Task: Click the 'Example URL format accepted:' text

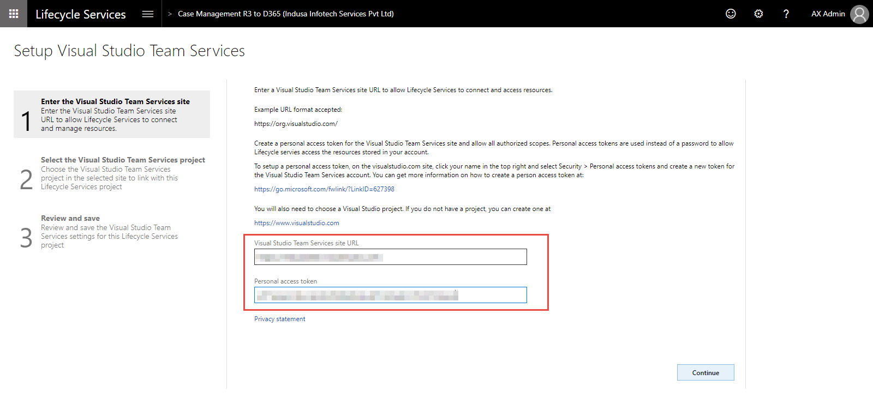Action: 298,110
